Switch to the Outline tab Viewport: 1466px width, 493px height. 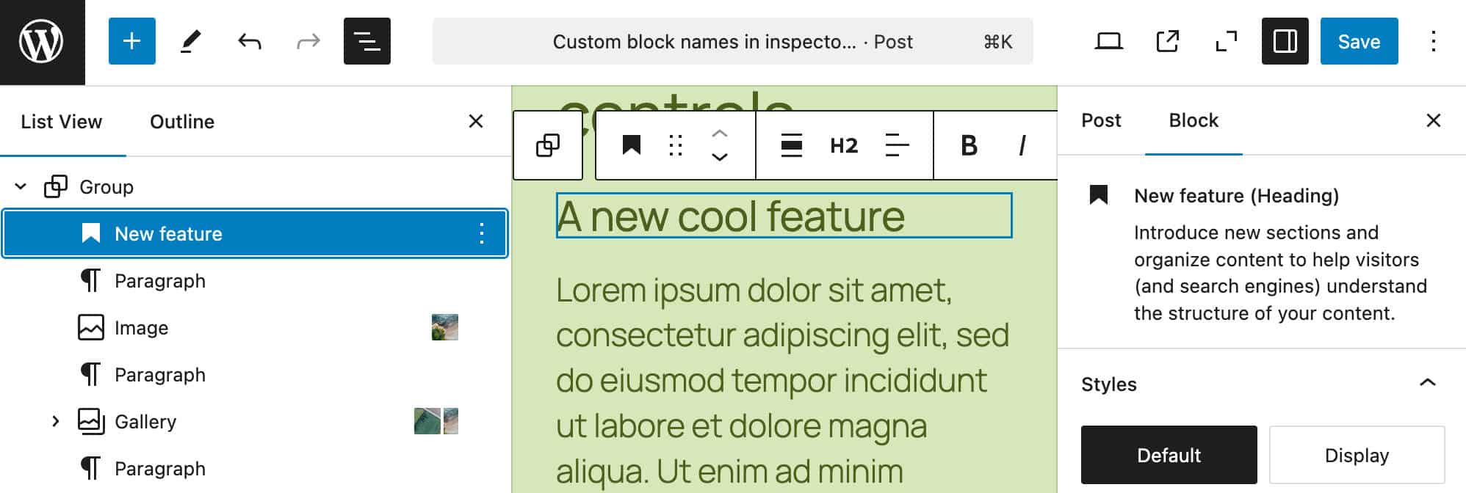pos(182,122)
